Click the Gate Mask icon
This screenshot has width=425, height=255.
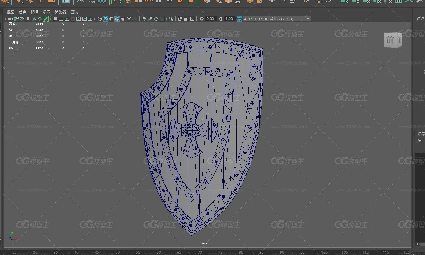(73, 19)
